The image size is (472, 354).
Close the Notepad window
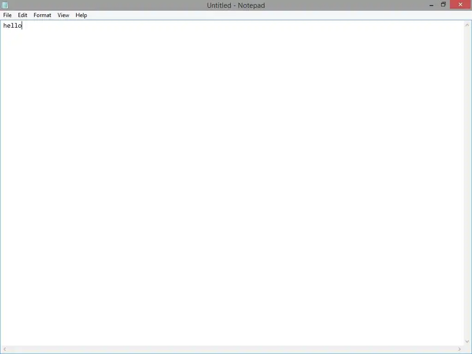point(460,5)
